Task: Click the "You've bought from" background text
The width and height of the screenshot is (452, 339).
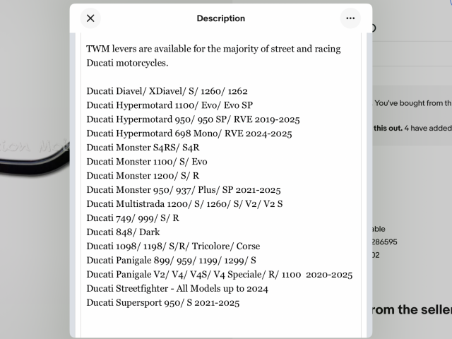Action: [413, 103]
